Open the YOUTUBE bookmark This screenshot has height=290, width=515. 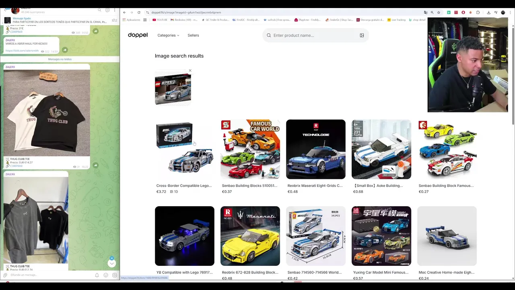[160, 20]
